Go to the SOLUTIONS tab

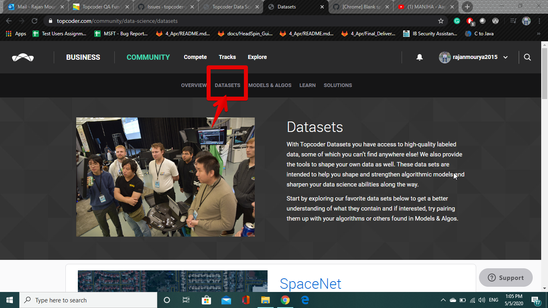click(338, 85)
